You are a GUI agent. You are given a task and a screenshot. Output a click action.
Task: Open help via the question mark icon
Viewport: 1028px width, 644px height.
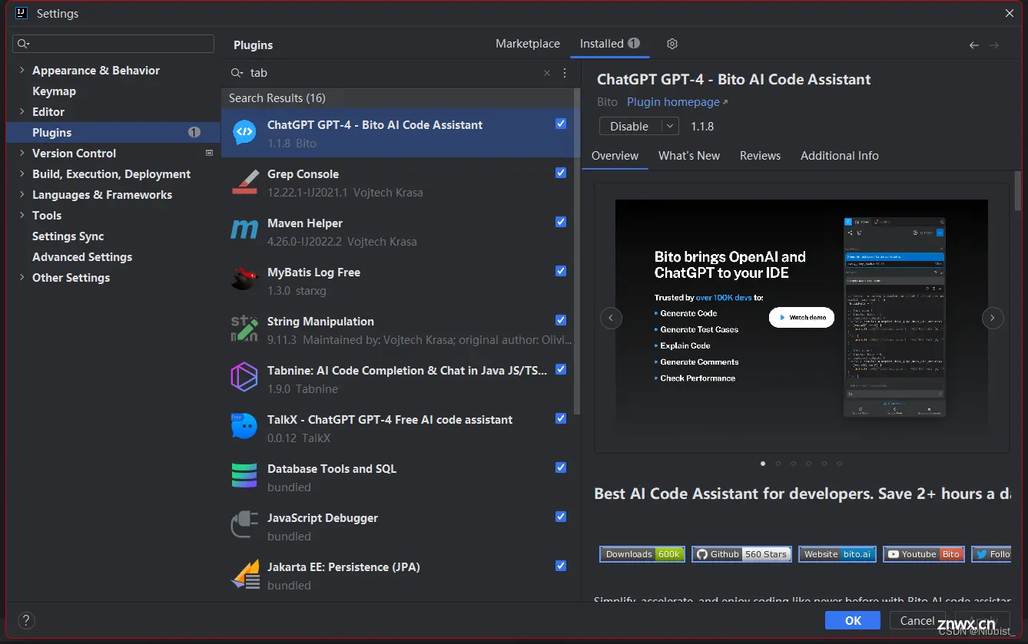point(26,621)
